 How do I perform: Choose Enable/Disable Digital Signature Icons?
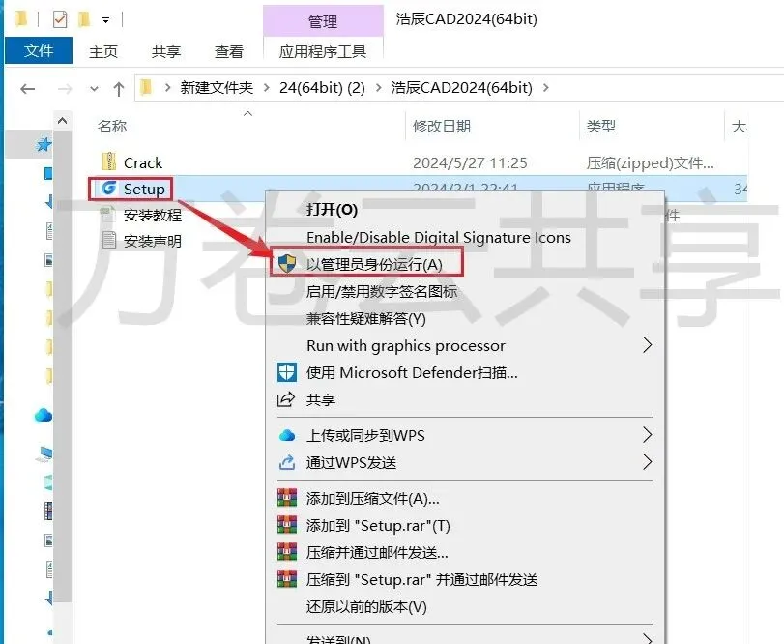[439, 238]
